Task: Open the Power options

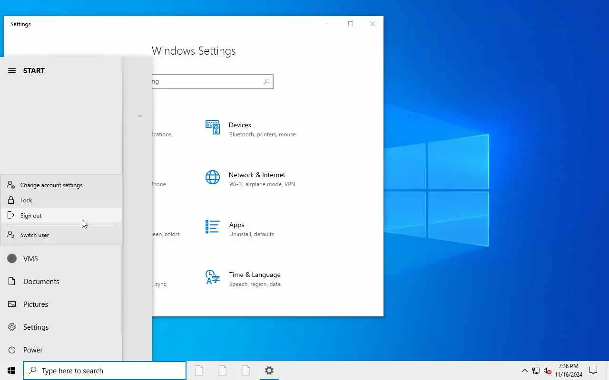Action: (61, 350)
